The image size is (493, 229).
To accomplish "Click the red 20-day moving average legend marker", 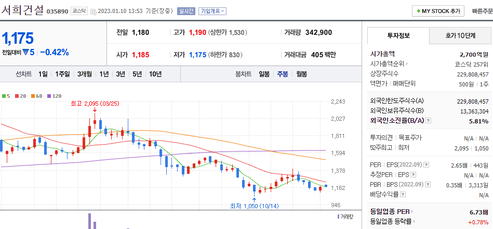I will click(x=17, y=96).
